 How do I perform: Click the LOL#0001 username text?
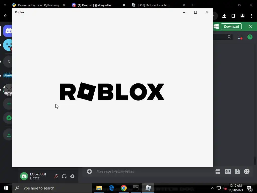point(38,174)
